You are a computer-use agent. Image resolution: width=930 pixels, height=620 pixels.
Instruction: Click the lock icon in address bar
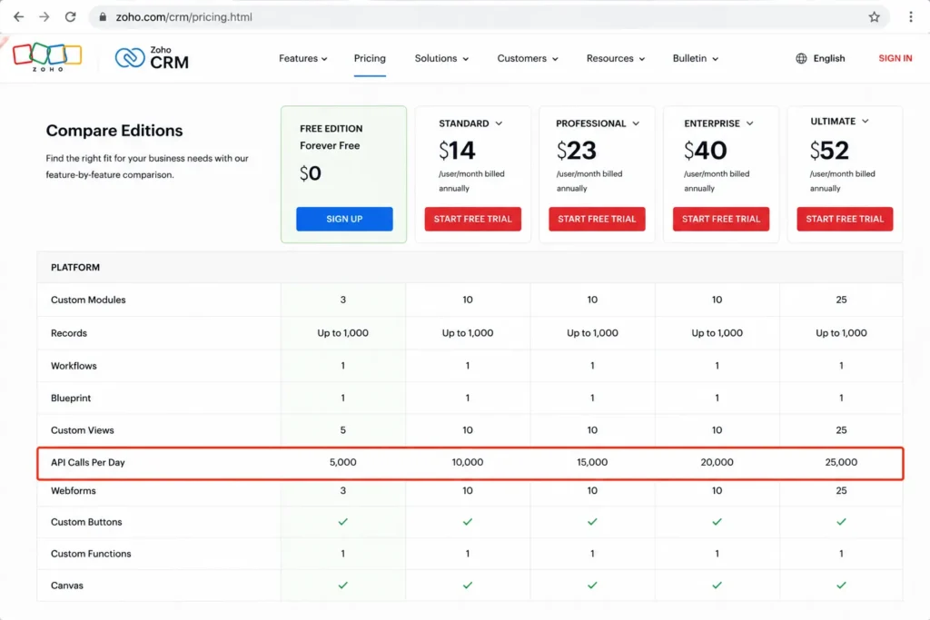pyautogui.click(x=103, y=16)
